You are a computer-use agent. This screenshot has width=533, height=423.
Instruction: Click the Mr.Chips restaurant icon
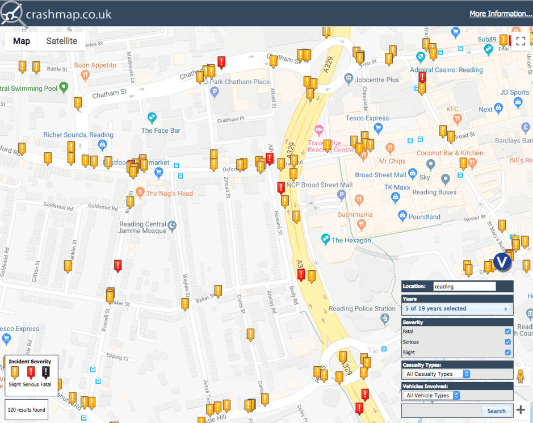390,148
